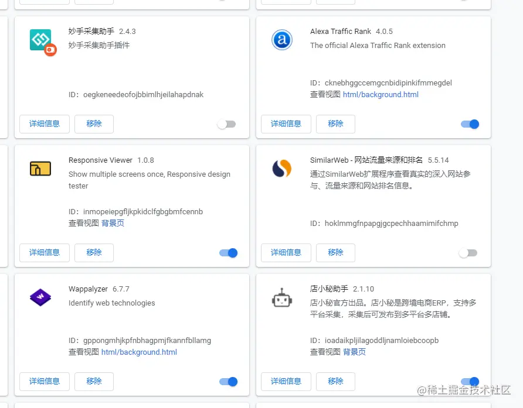Viewport: 523px width, 408px height.
Task: Turn off the Wappalyzer extension toggle
Action: 229,382
